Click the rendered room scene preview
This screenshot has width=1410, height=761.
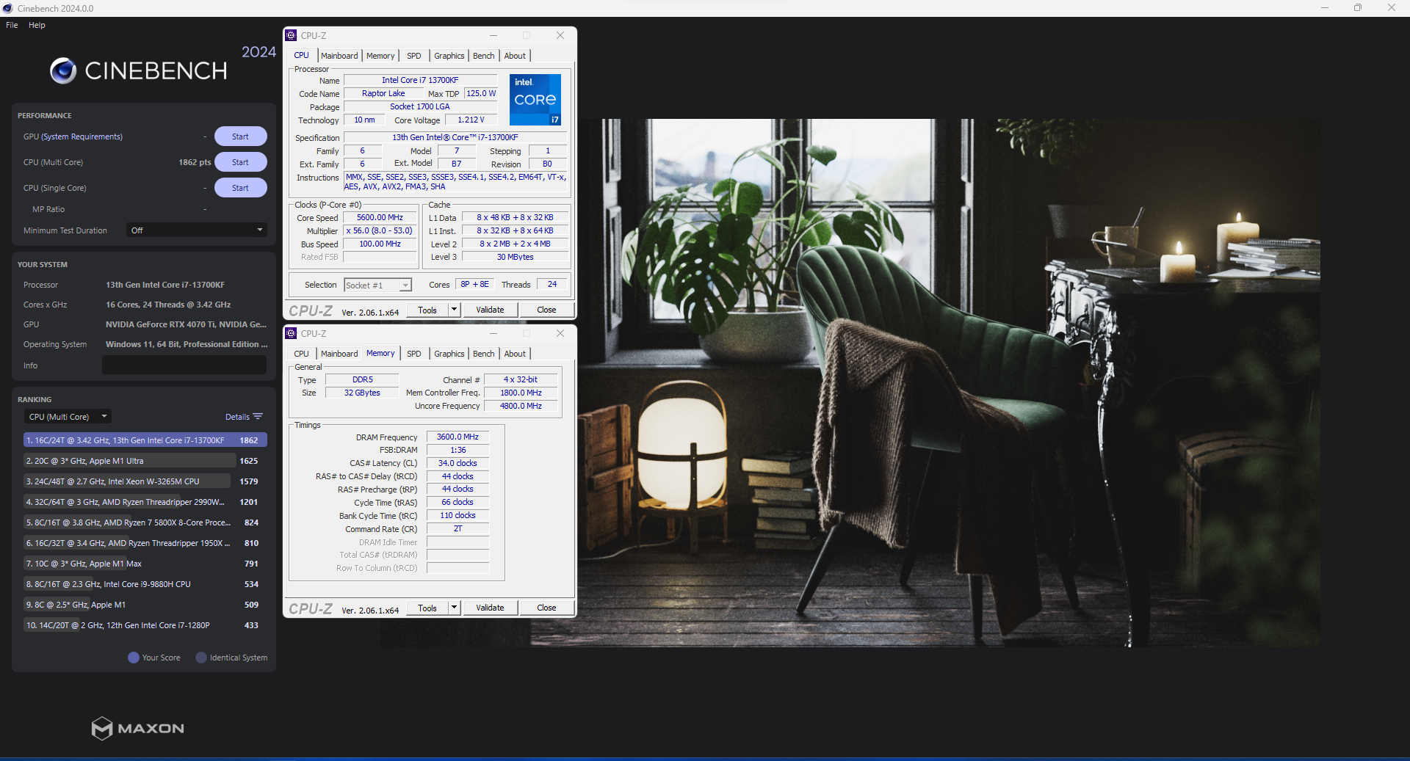click(x=947, y=382)
